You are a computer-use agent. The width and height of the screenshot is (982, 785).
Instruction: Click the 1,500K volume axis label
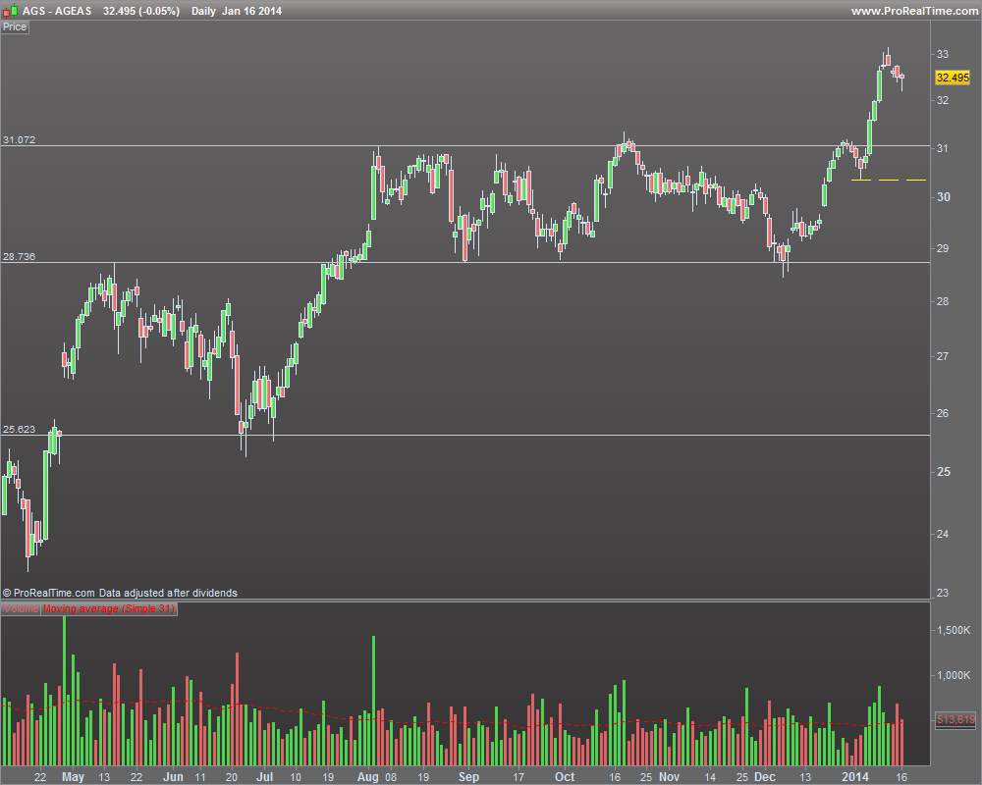954,630
